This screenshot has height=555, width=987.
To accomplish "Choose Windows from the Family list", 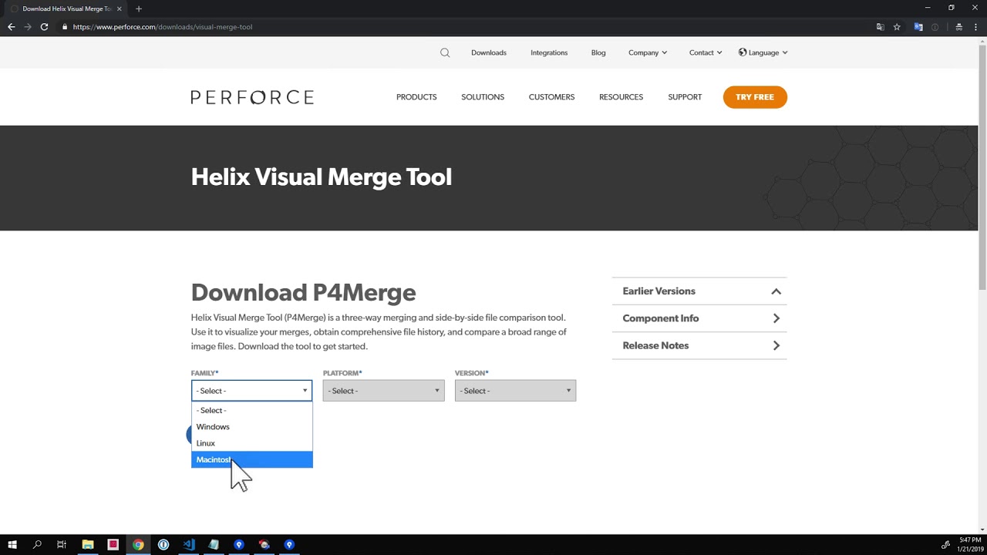I will coord(251,427).
